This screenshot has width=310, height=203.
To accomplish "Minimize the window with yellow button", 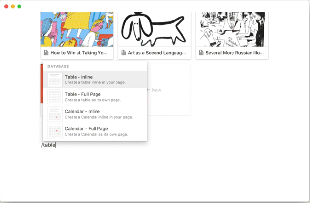I will point(13,6).
